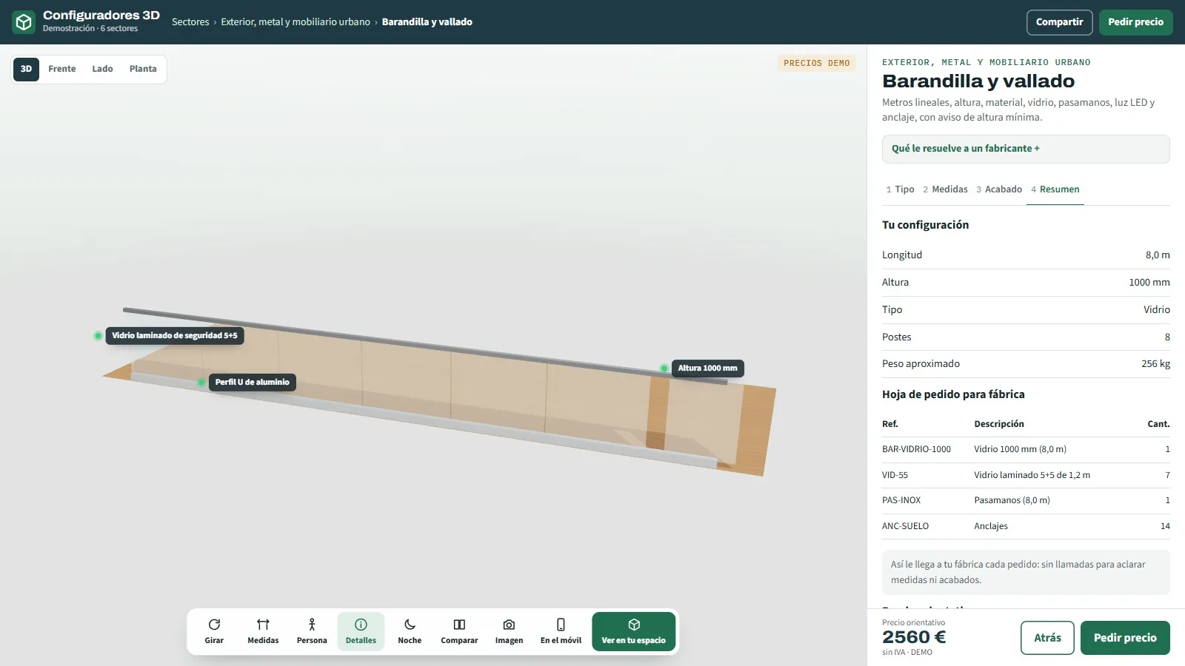
Task: Go to Sectores breadcrumb
Action: tap(190, 22)
